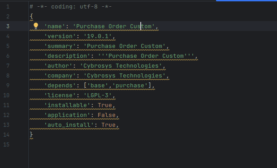Click the 'depends' key string

click(60, 86)
